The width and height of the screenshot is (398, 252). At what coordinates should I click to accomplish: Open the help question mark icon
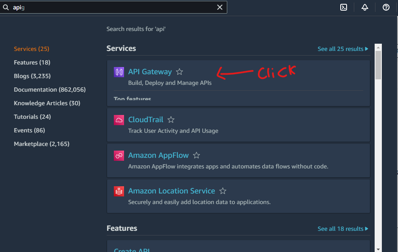pyautogui.click(x=386, y=7)
